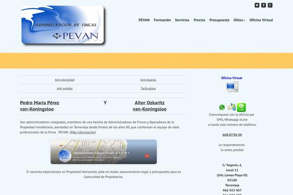Click the WhatsApp icon in sidebar

pyautogui.click(x=222, y=107)
